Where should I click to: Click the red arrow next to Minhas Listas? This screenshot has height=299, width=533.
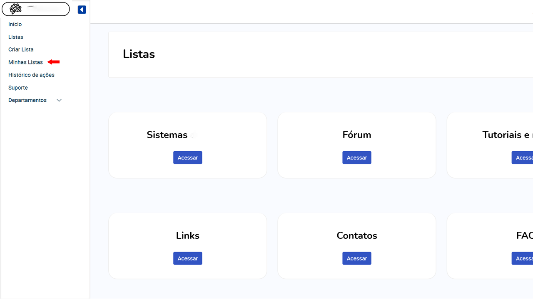(x=53, y=62)
